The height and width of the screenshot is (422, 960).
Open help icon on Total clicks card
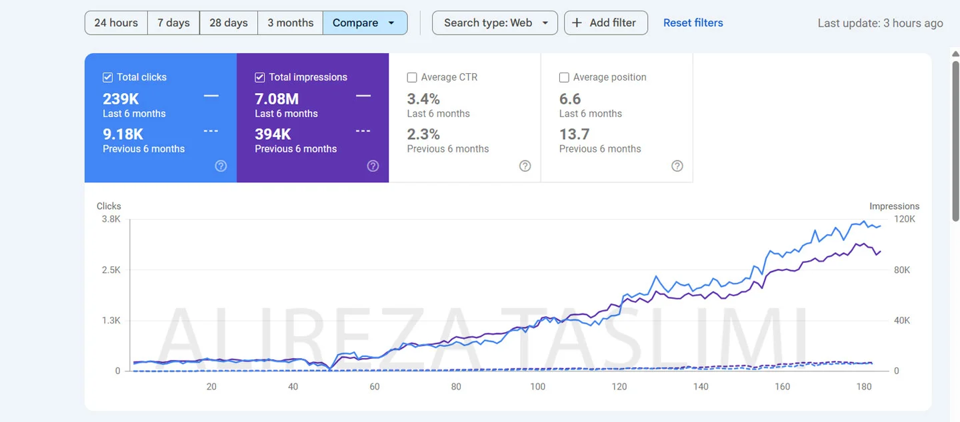point(221,166)
